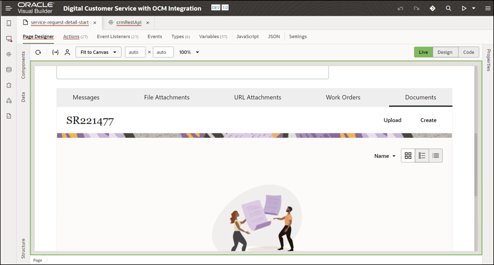The width and height of the screenshot is (494, 265).
Task: Expand the Properties side panel
Action: 488,60
